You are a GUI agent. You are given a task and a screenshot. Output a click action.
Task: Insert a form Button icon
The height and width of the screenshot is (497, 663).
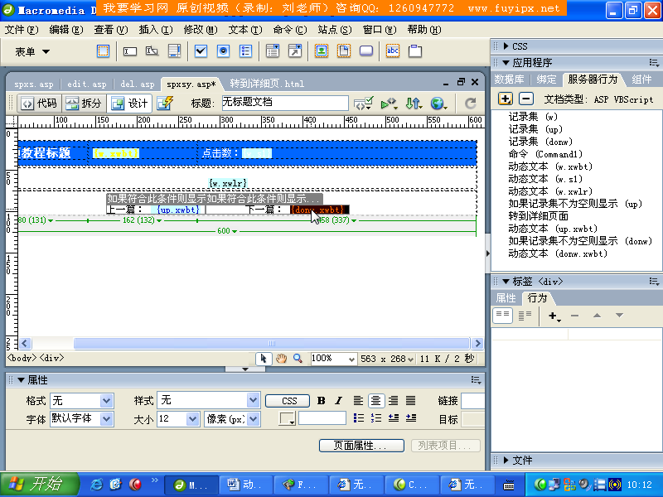click(x=366, y=51)
